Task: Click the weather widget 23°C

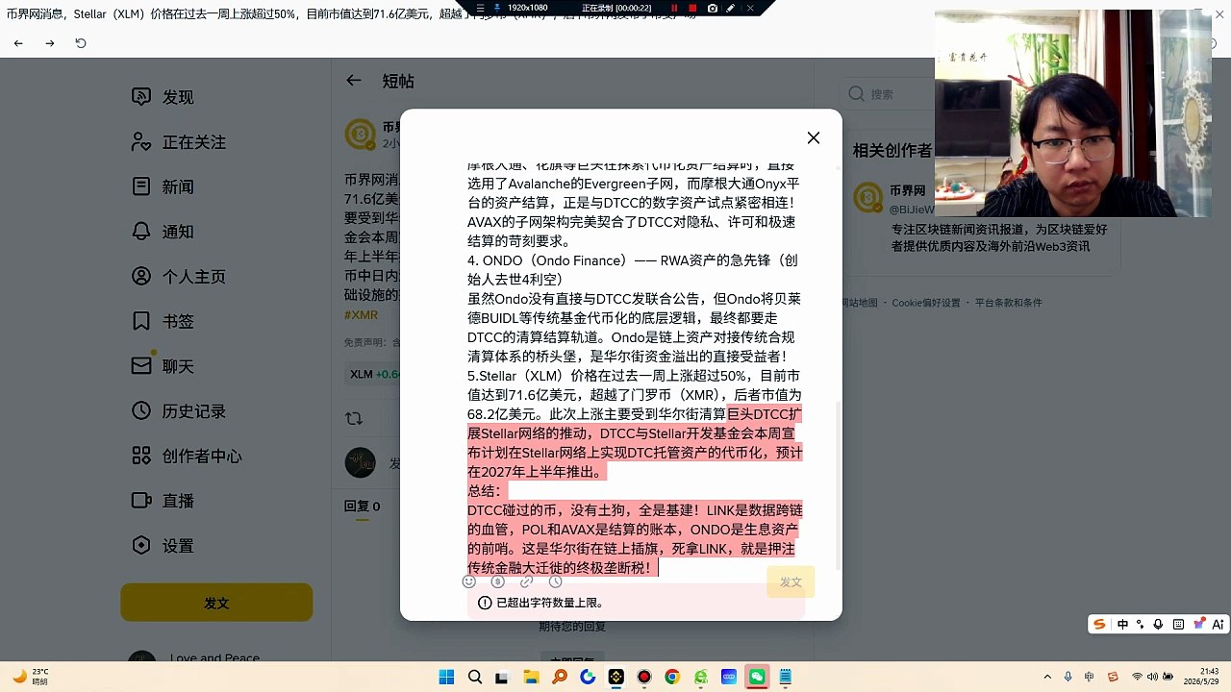Action: tap(29, 677)
